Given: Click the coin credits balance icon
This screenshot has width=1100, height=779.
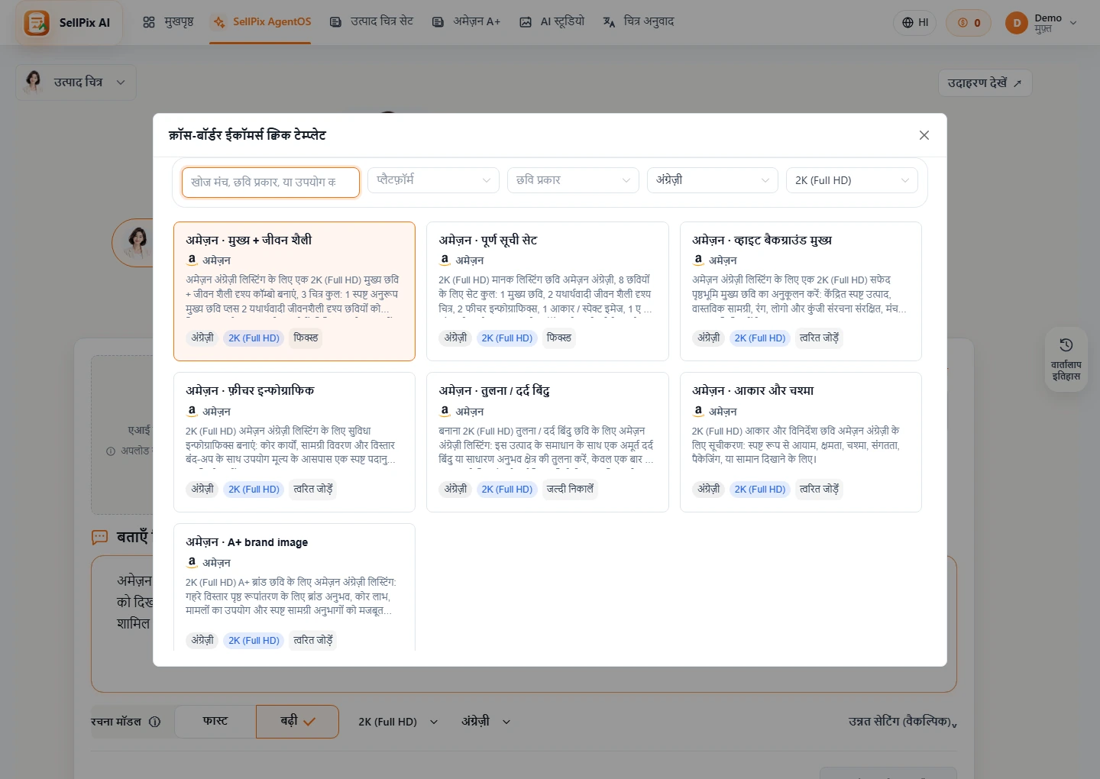Looking at the screenshot, I should coord(963,23).
